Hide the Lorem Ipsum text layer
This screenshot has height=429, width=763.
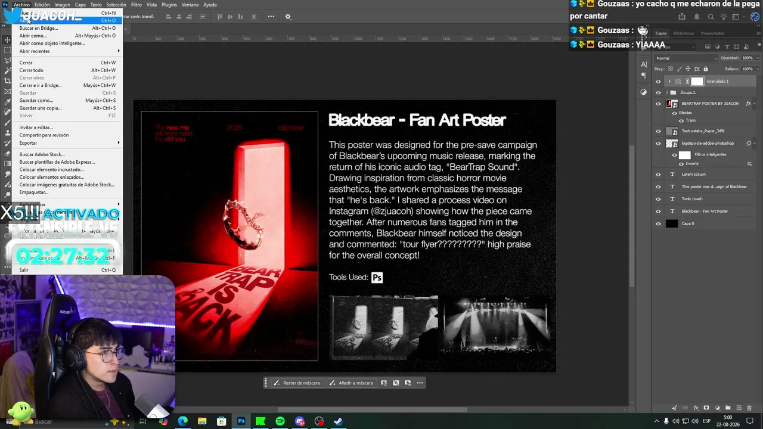point(658,175)
